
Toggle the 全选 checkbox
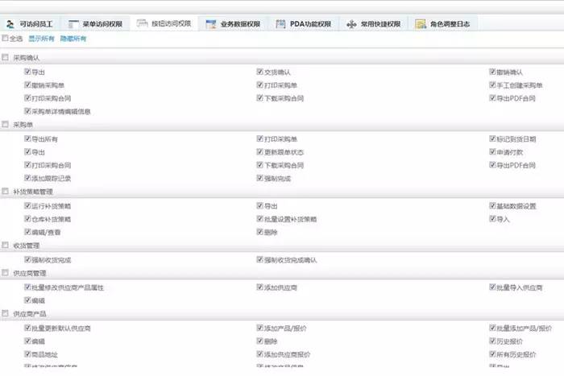point(6,39)
